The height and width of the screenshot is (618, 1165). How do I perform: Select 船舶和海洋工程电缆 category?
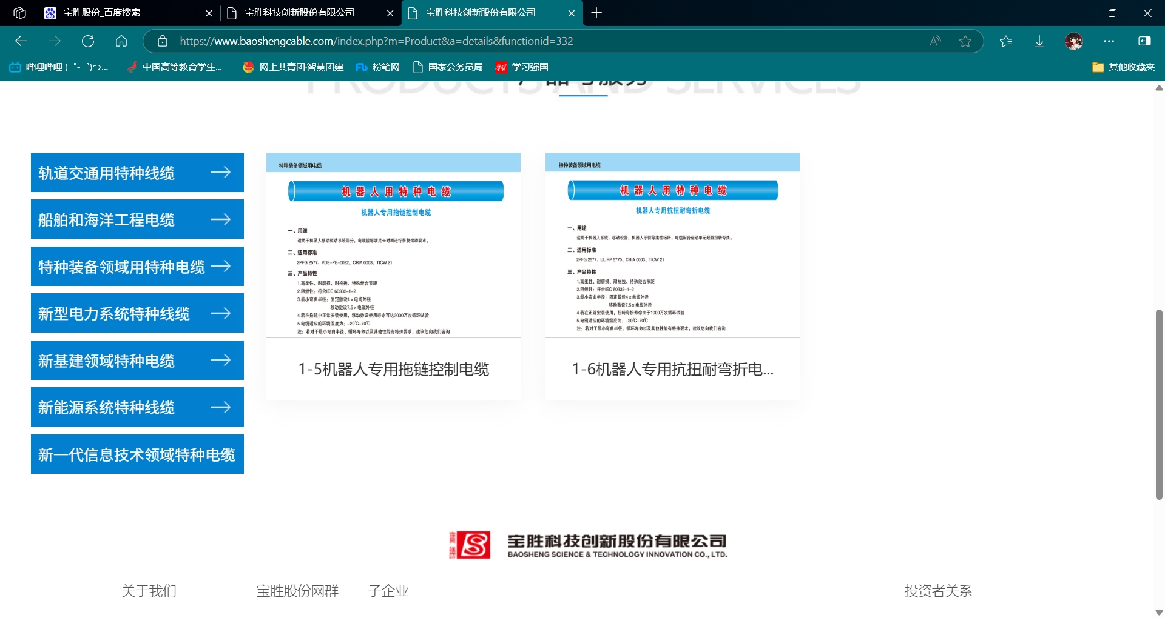click(137, 219)
